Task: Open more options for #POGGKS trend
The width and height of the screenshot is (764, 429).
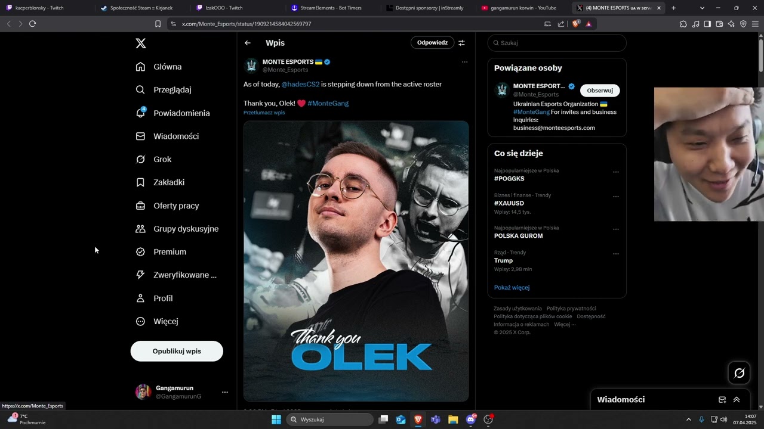Action: click(616, 172)
